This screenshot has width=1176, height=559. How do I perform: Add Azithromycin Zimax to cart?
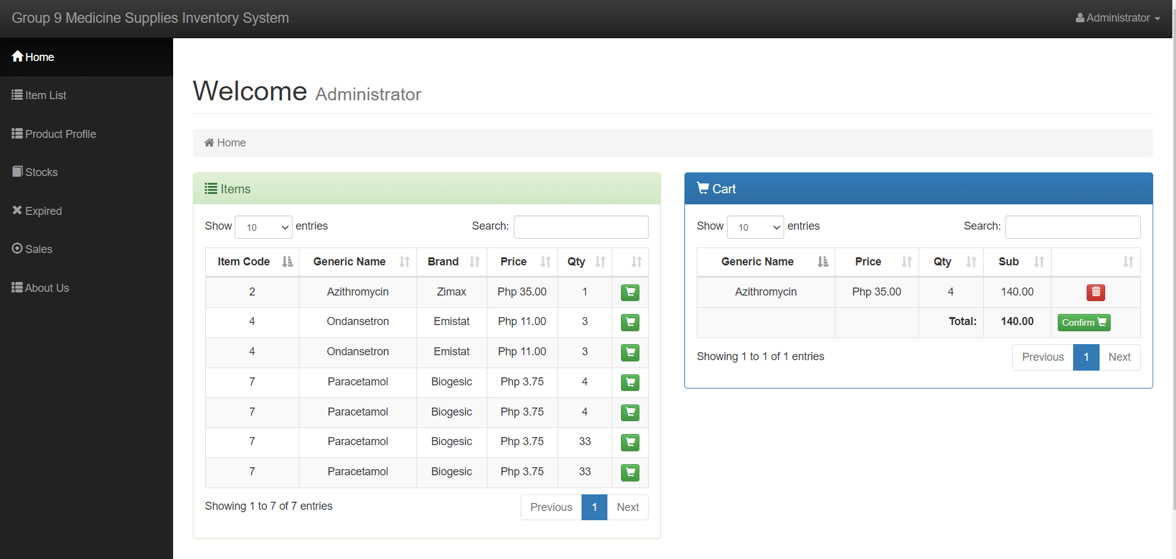[630, 292]
